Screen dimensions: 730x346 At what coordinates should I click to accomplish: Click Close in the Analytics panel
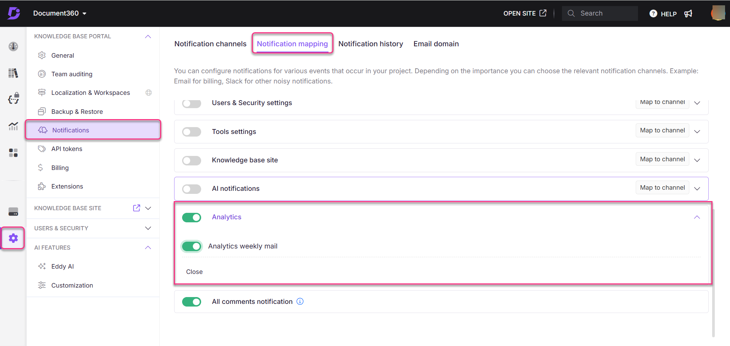point(194,272)
